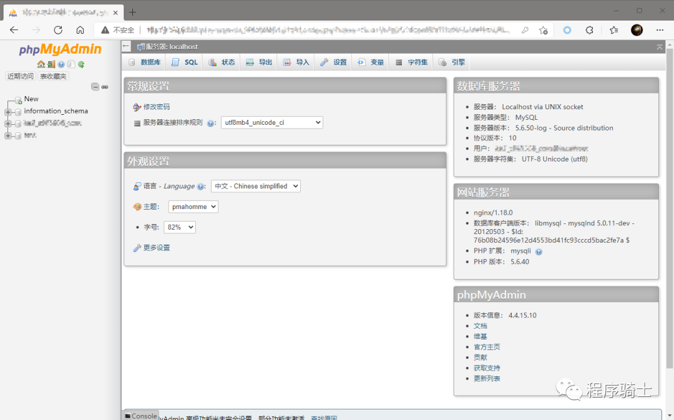The height and width of the screenshot is (420, 674).
Task: Click the New database icon in tree
Action: (x=18, y=100)
